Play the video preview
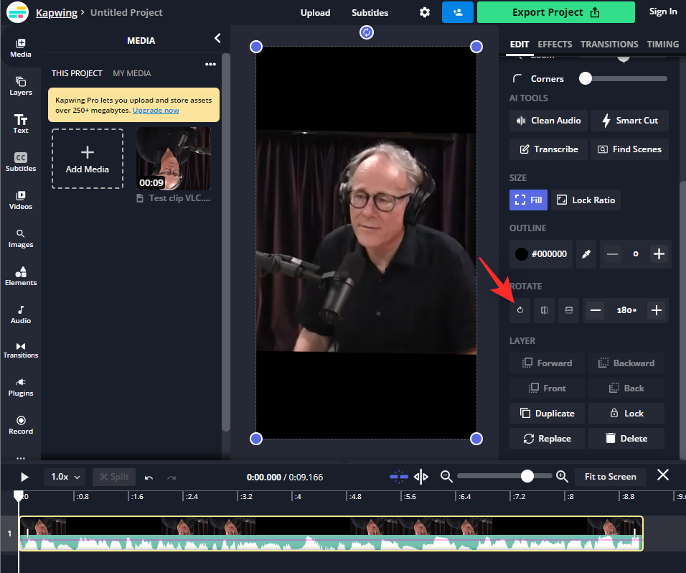The image size is (686, 573). (x=24, y=477)
